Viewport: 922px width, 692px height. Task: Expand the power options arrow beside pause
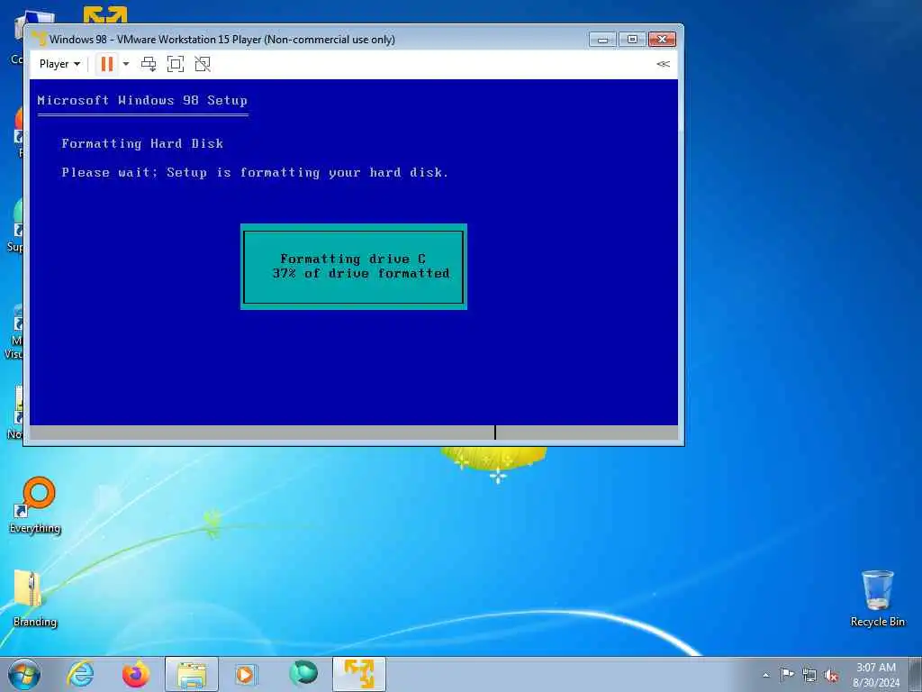126,64
